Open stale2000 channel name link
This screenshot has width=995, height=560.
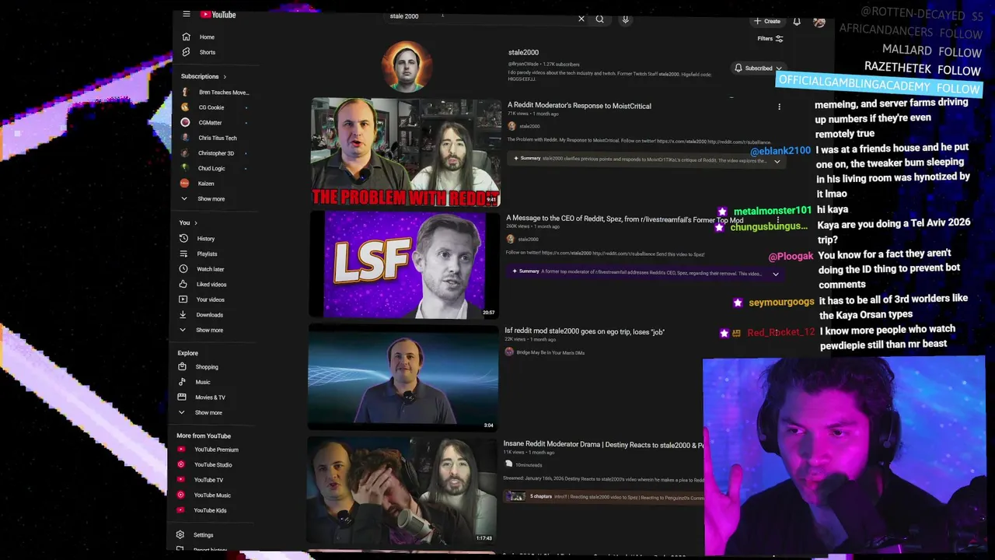pos(523,52)
